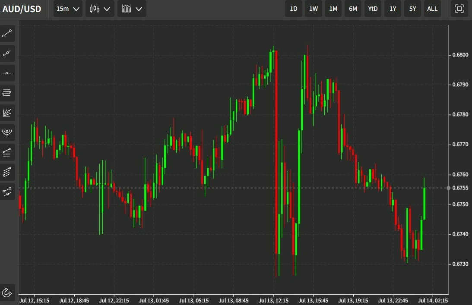Open the 15m interval dropdown
This screenshot has width=472, height=305.
pos(68,9)
